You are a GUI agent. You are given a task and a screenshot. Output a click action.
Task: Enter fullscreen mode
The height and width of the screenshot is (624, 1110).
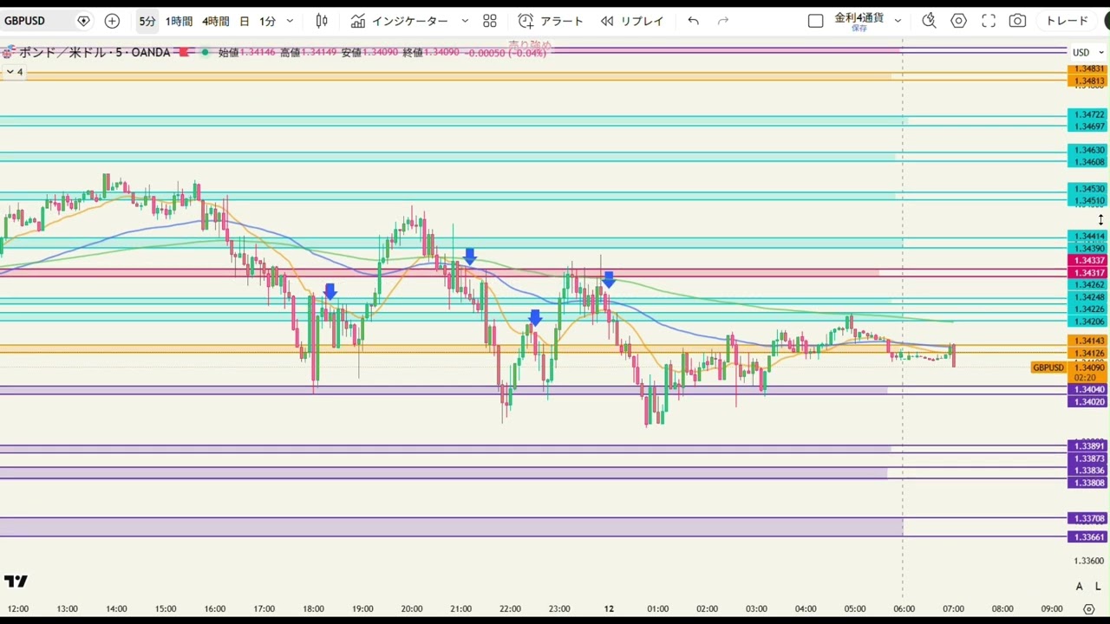pyautogui.click(x=989, y=21)
